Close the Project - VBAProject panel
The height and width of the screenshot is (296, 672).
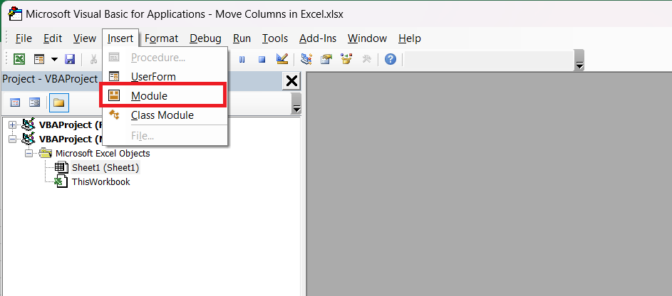click(291, 81)
